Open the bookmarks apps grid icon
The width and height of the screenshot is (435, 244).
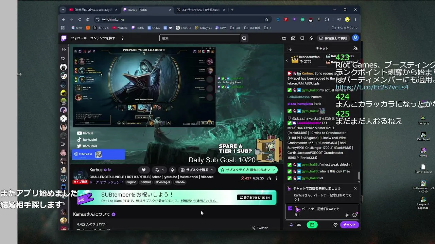[x=63, y=28]
